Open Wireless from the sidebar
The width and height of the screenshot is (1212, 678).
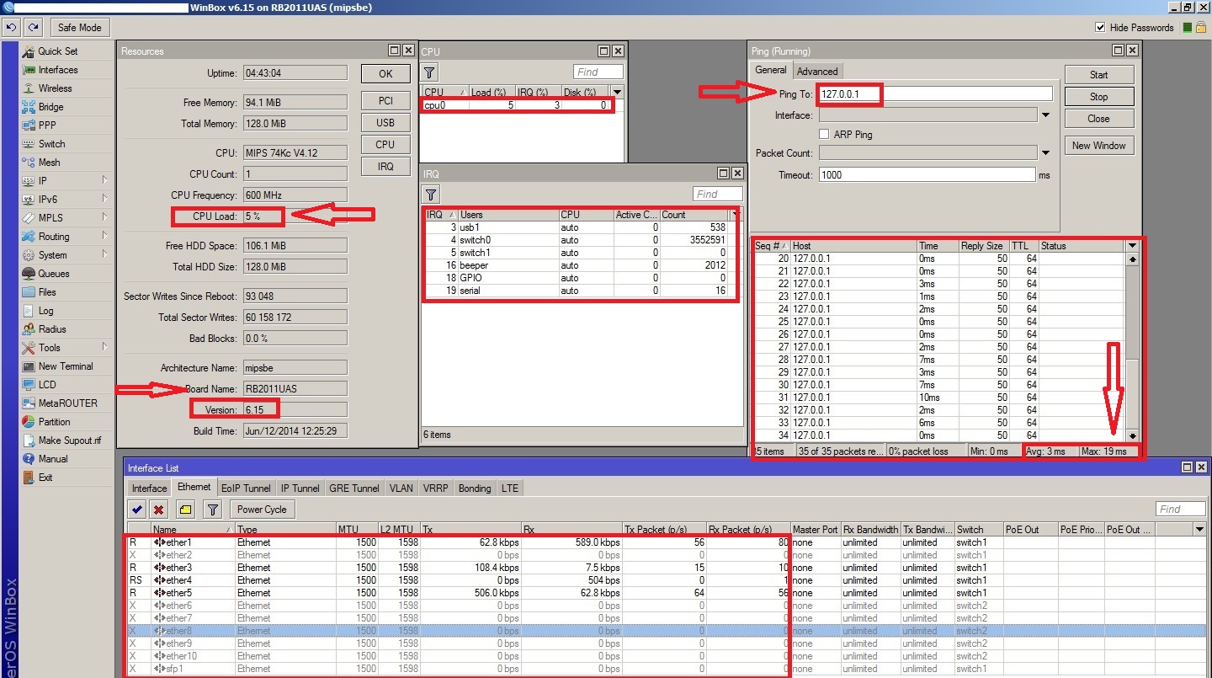pyautogui.click(x=55, y=88)
